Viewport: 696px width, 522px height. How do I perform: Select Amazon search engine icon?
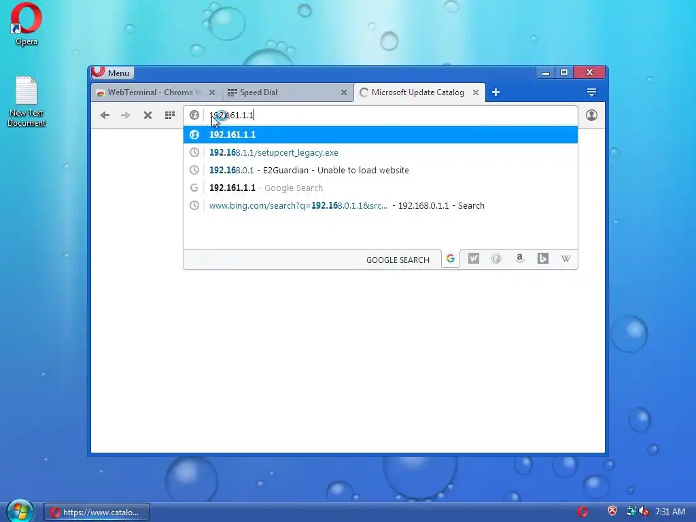[x=519, y=259]
